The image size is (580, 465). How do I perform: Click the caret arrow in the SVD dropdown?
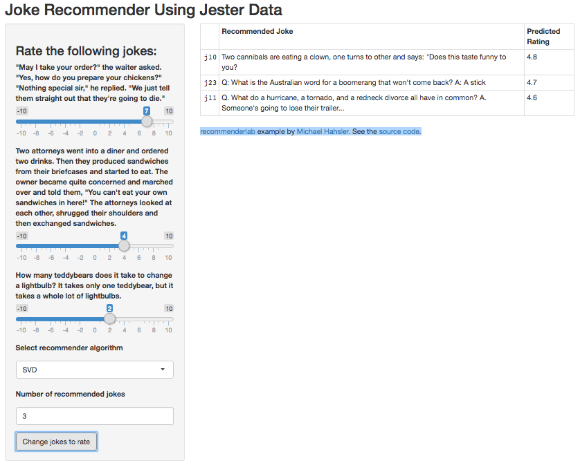pyautogui.click(x=163, y=370)
